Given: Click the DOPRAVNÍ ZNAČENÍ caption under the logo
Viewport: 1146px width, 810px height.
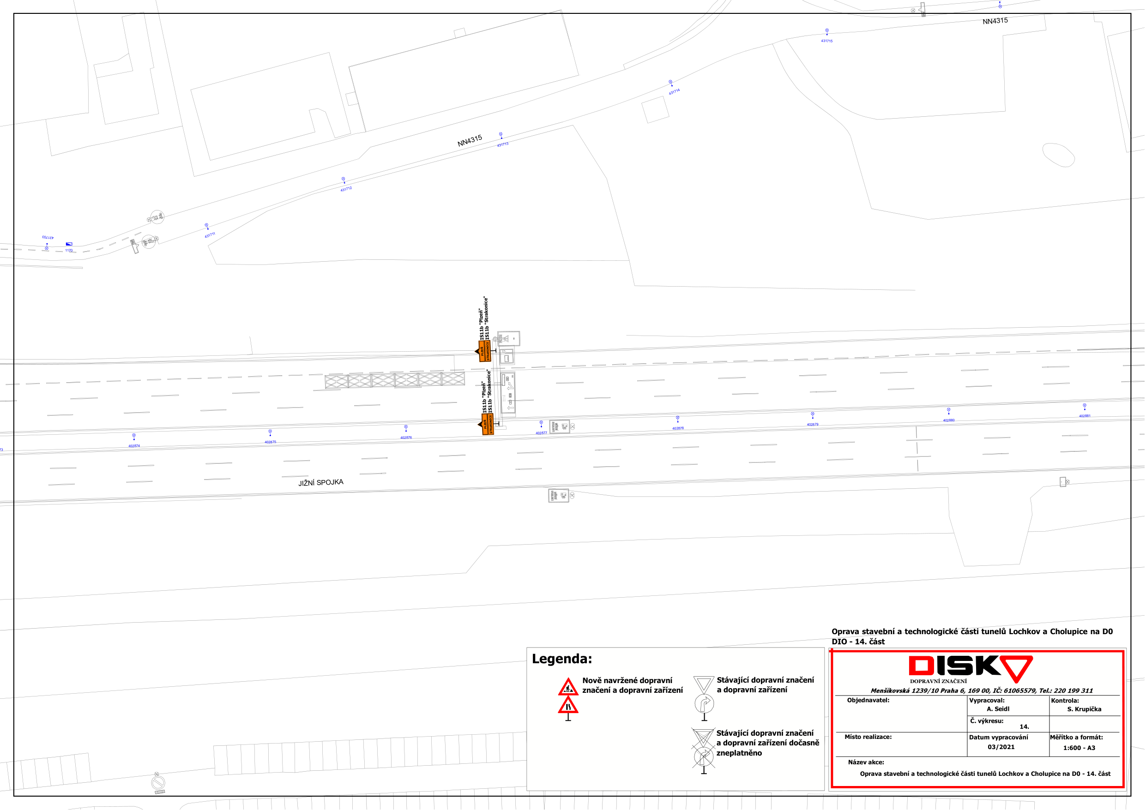Looking at the screenshot, I should 938,681.
